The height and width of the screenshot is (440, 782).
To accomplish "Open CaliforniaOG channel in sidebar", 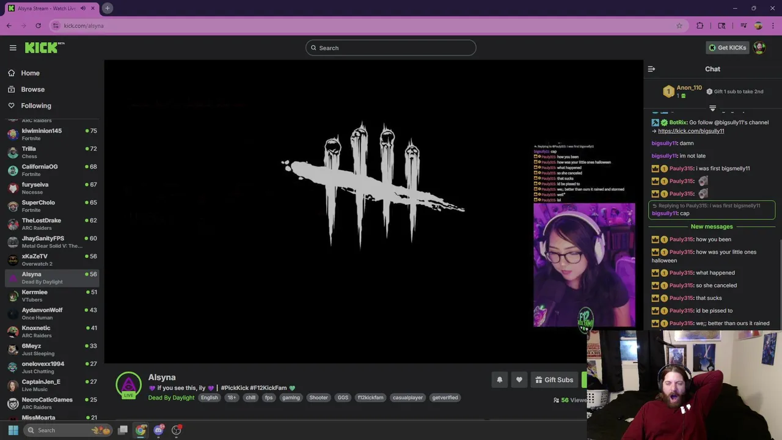I will (52, 170).
